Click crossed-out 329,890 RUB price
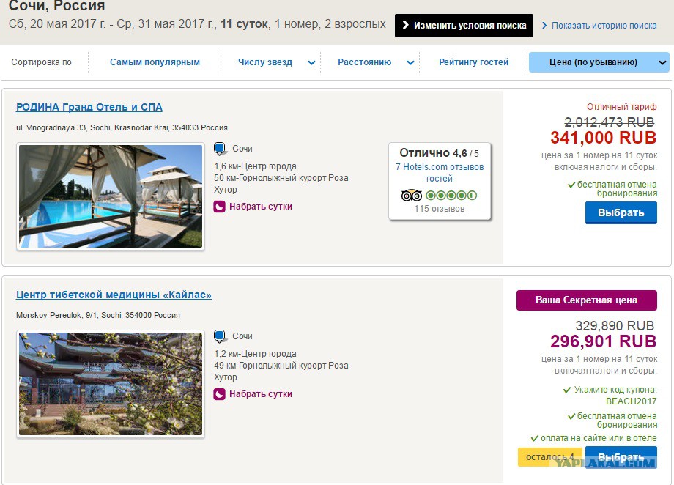The width and height of the screenshot is (674, 485). click(x=615, y=326)
